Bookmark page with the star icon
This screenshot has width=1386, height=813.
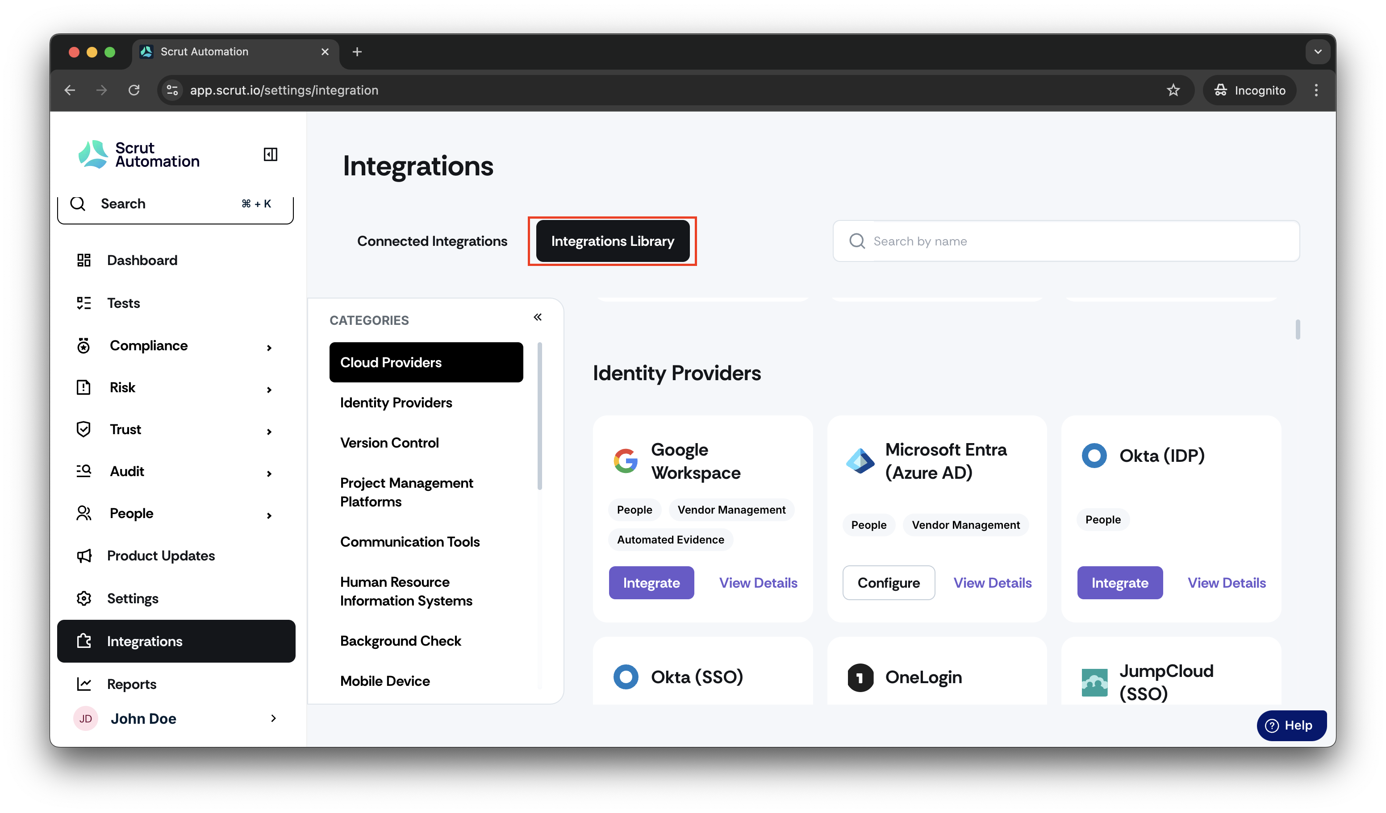(x=1173, y=90)
